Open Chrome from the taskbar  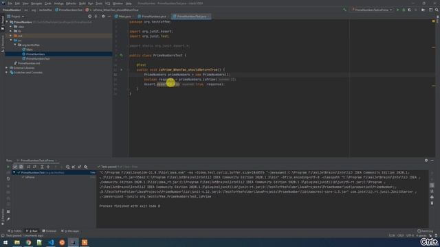[28, 242]
